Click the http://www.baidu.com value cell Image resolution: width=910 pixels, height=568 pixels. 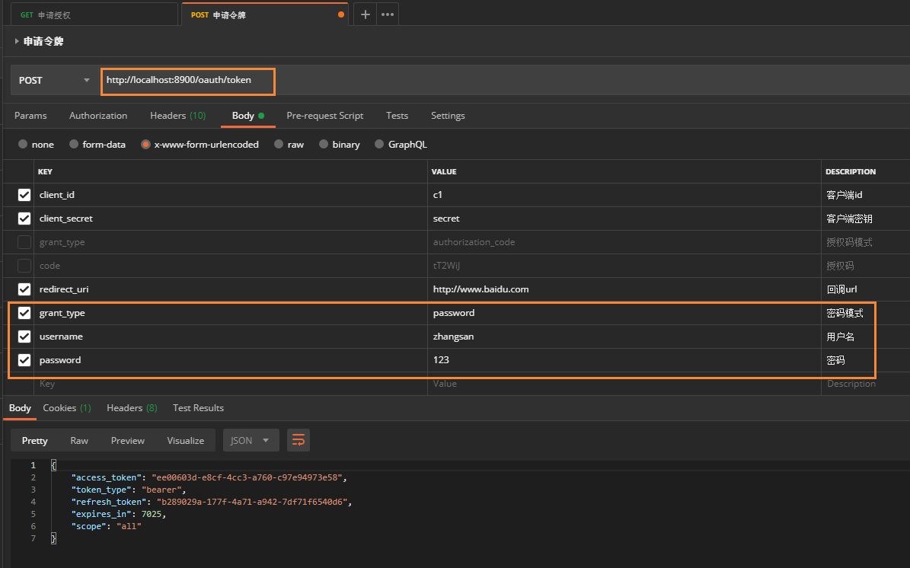(x=624, y=289)
